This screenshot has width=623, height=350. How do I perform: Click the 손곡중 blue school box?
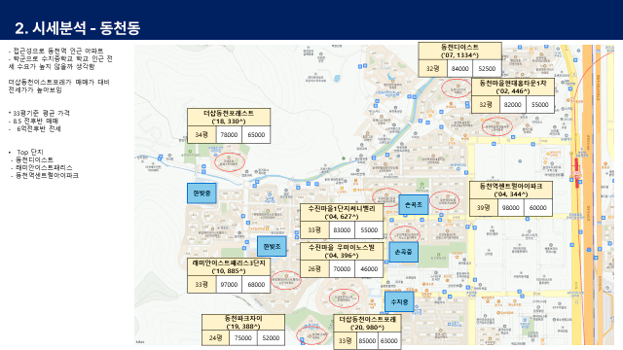click(x=403, y=252)
